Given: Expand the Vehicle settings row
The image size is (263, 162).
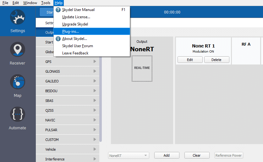Looking at the screenshot, I should [x=68, y=149].
